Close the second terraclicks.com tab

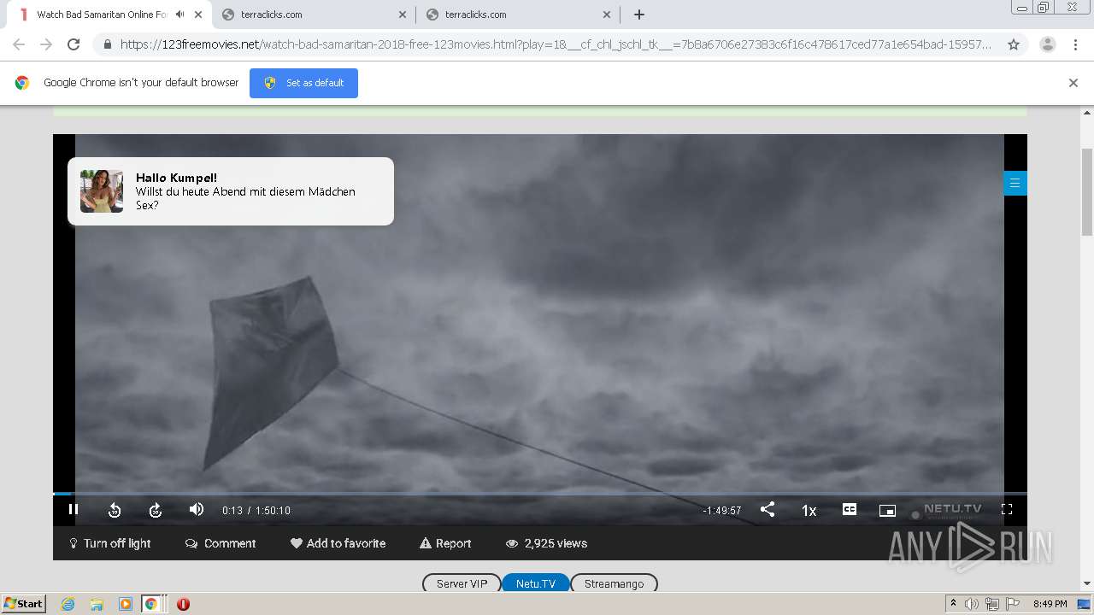(x=607, y=15)
